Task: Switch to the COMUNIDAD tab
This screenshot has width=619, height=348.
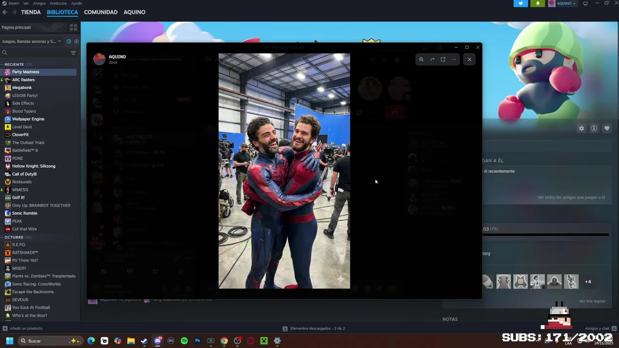Action: point(101,12)
